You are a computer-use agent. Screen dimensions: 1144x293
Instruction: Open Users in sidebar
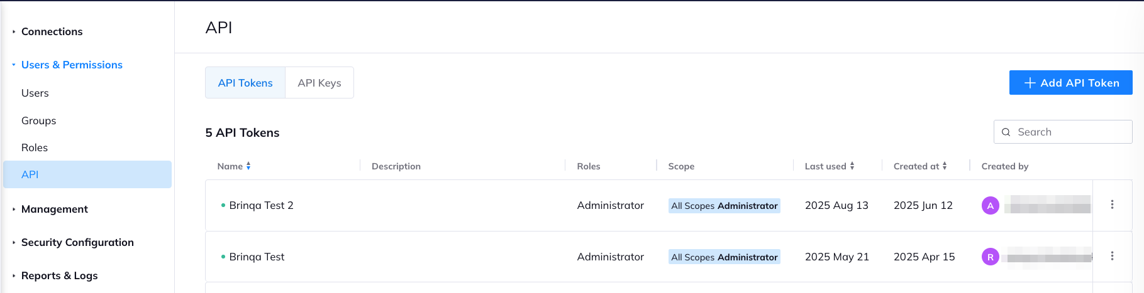point(35,93)
